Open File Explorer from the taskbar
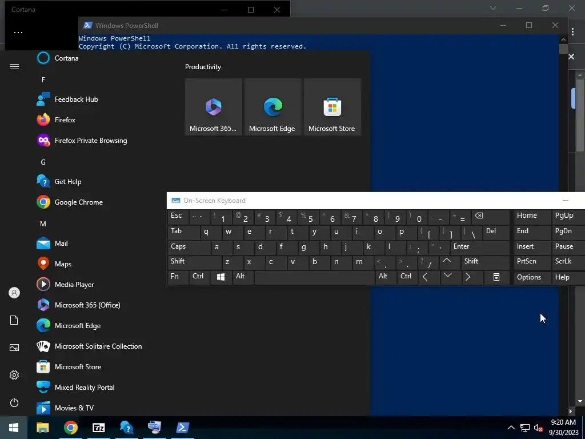This screenshot has width=585, height=439. (x=42, y=428)
